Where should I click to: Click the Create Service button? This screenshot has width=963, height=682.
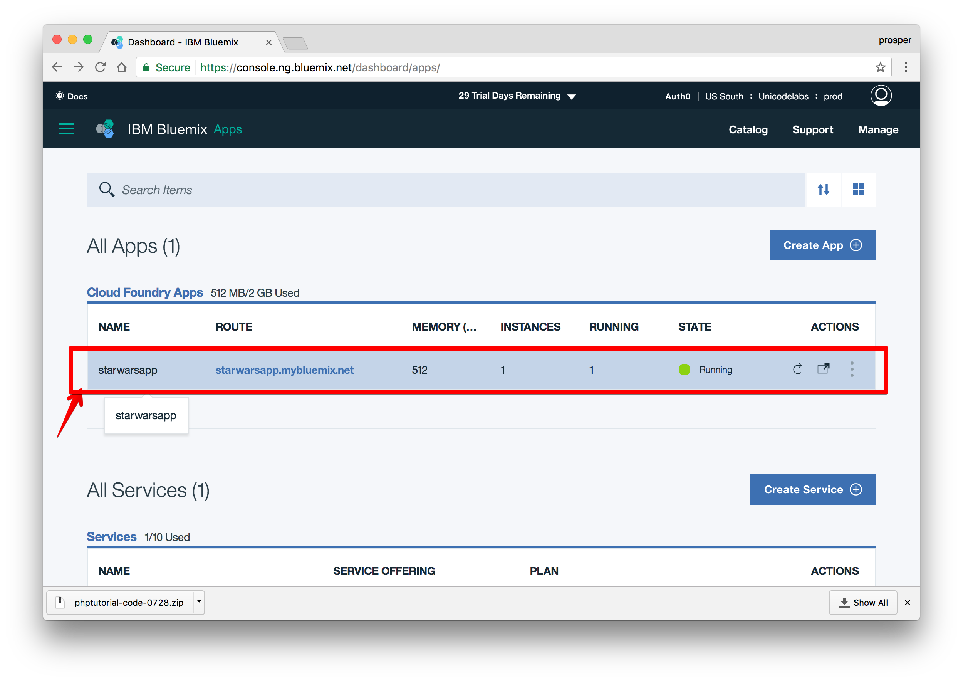(x=812, y=489)
